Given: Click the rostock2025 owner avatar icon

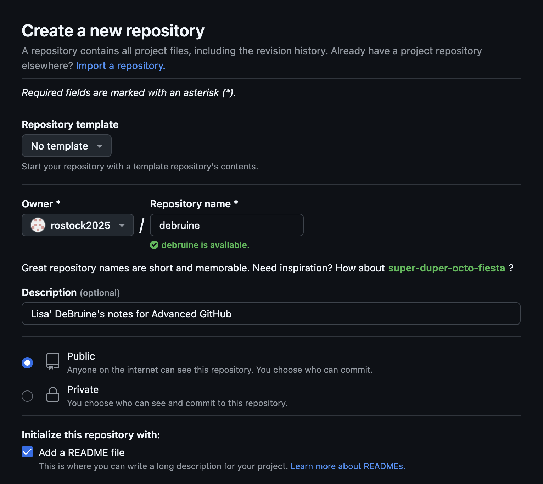Looking at the screenshot, I should click(x=38, y=225).
